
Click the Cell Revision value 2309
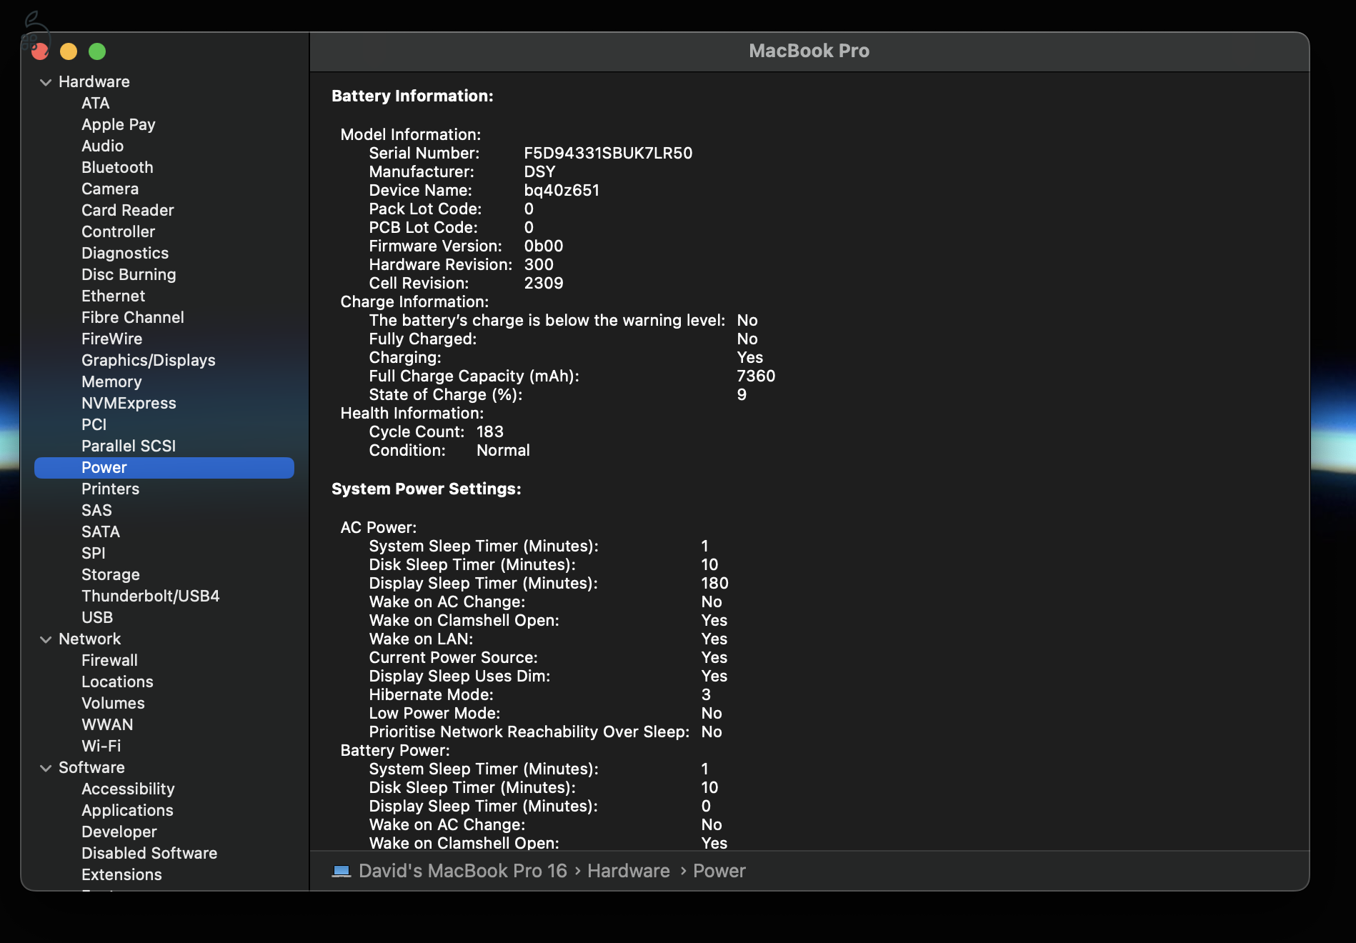click(x=543, y=283)
